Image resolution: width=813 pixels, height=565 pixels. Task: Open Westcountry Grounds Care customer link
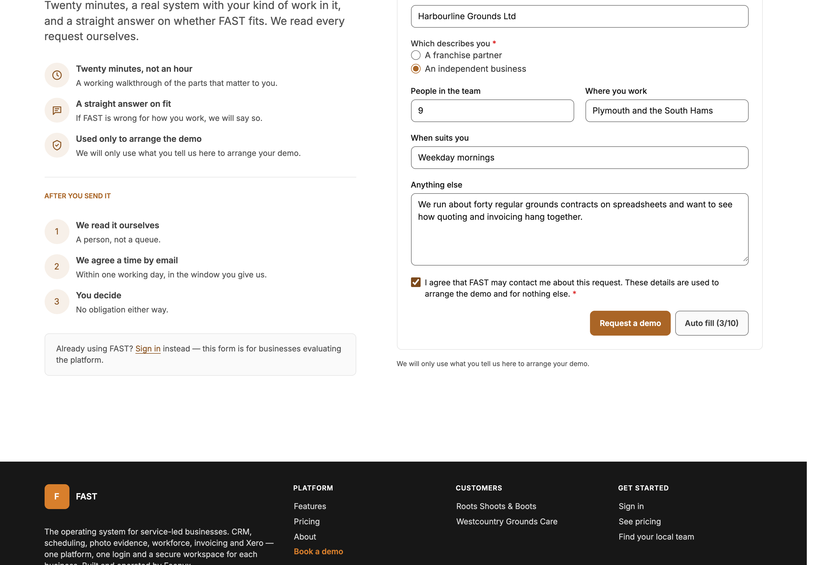(x=506, y=521)
